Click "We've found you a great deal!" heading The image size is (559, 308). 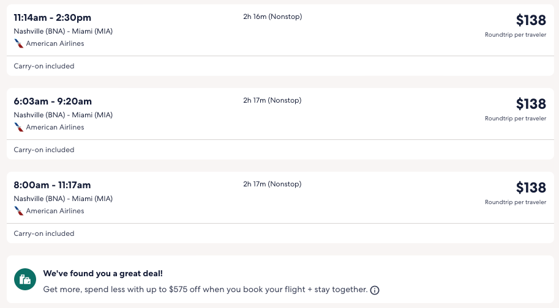(103, 274)
